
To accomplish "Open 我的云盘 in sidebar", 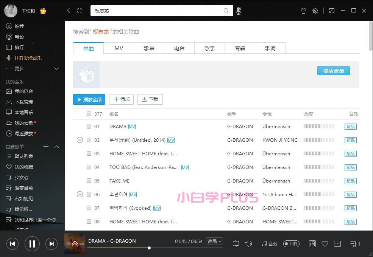I will pos(19,123).
